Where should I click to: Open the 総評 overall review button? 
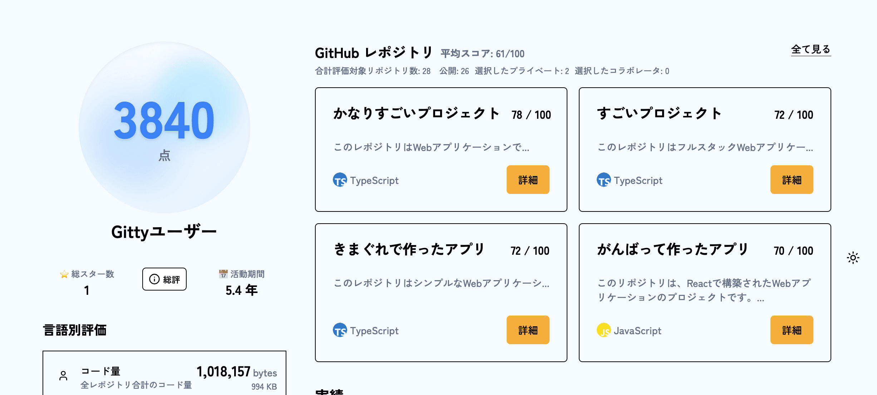164,279
